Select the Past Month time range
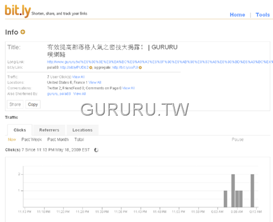This screenshot has height=222, width=273. pos(58,140)
